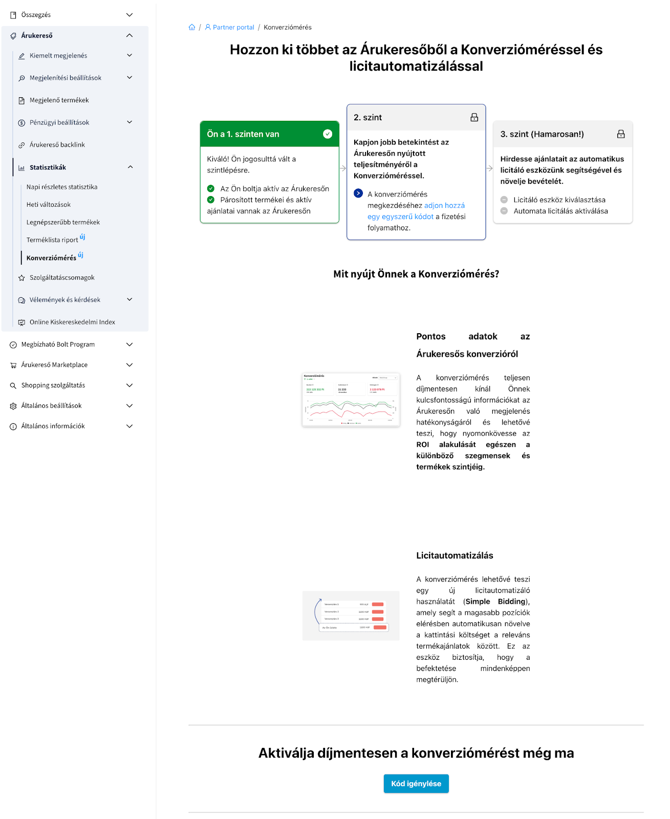The image size is (670, 819).
Task: Open Online Kiskereskedelmi Index
Action: point(72,322)
